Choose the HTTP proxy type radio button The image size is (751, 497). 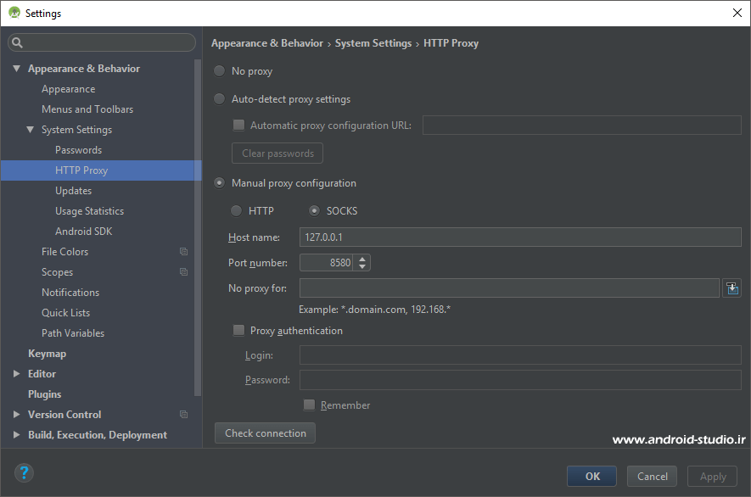pyautogui.click(x=237, y=211)
